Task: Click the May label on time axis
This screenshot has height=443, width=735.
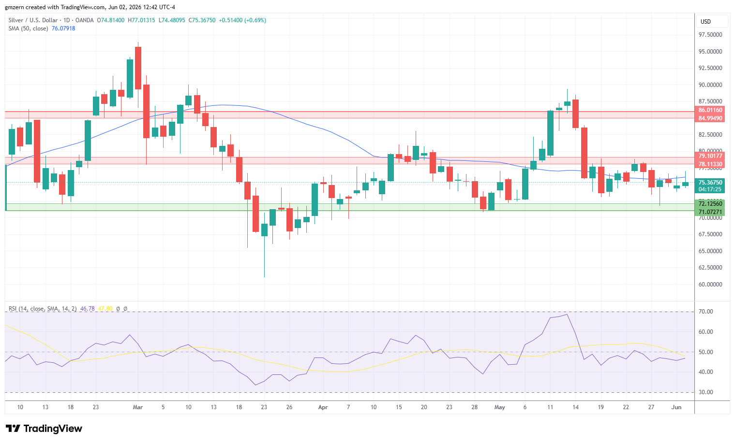Action: pyautogui.click(x=500, y=407)
